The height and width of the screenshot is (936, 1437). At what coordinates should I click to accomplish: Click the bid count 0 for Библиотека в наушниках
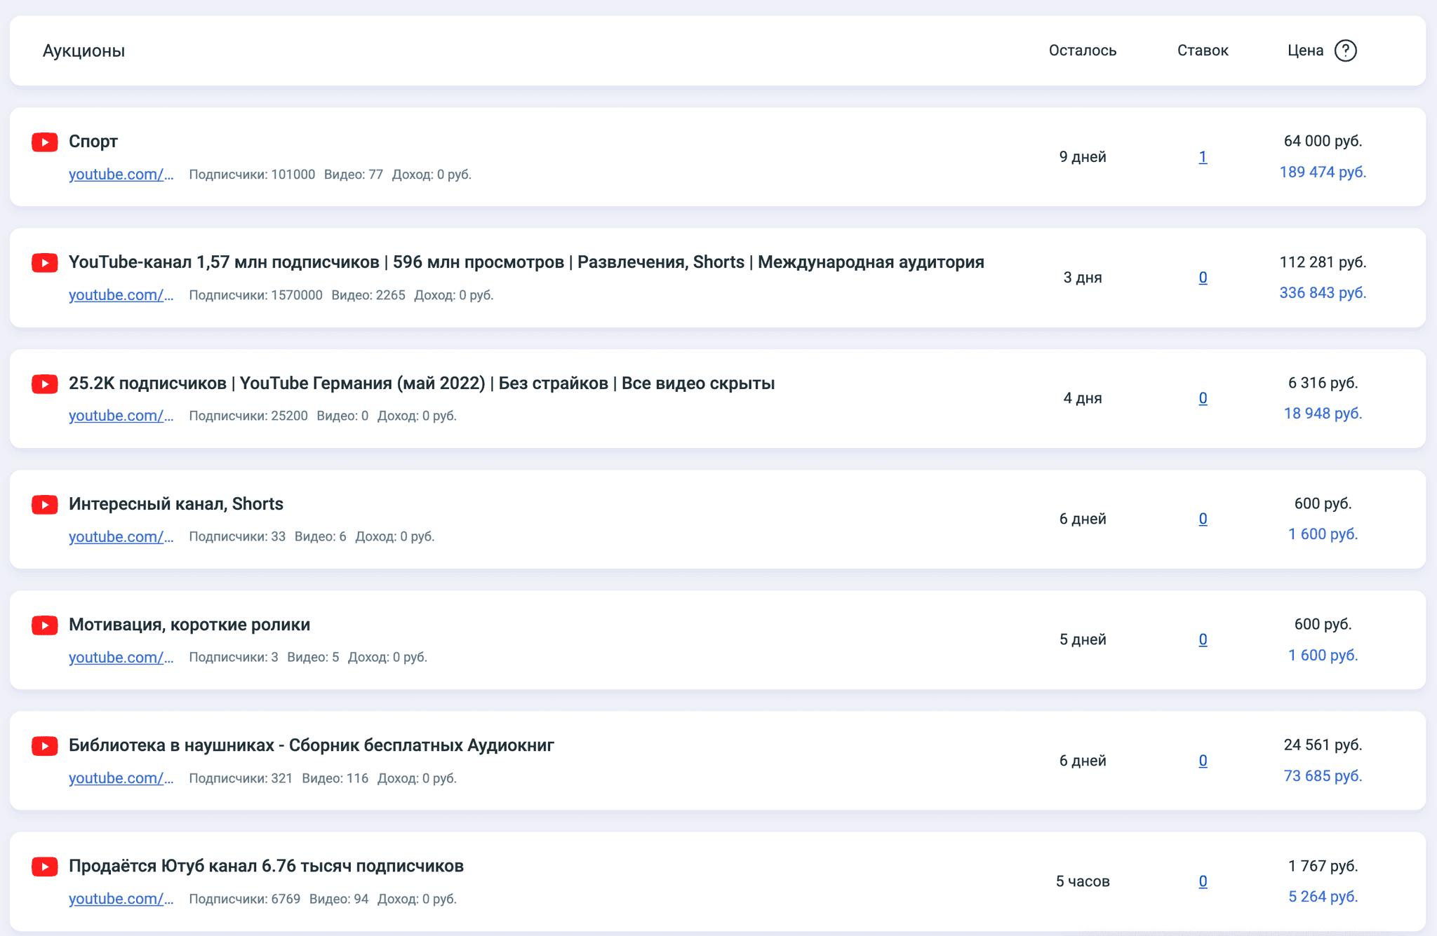(x=1203, y=761)
